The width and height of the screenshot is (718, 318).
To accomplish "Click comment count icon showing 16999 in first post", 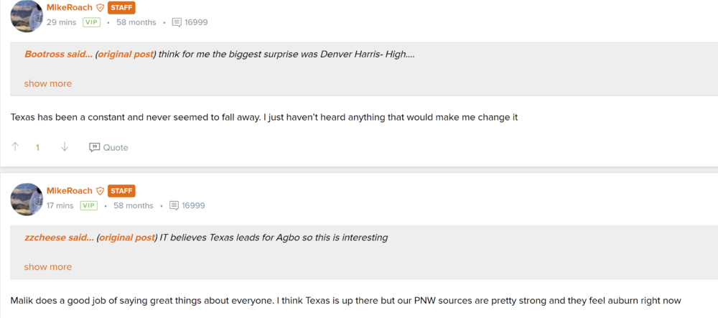I will tap(177, 22).
